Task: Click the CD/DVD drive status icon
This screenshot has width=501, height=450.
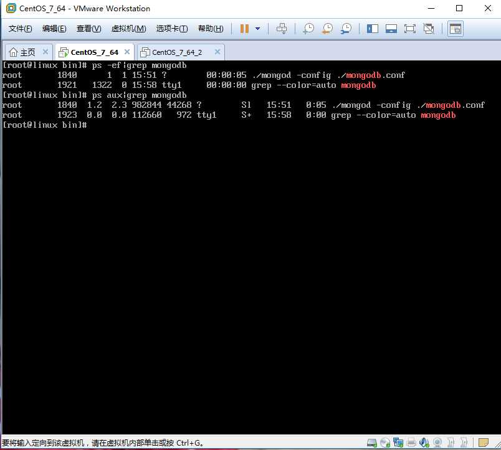Action: [385, 443]
